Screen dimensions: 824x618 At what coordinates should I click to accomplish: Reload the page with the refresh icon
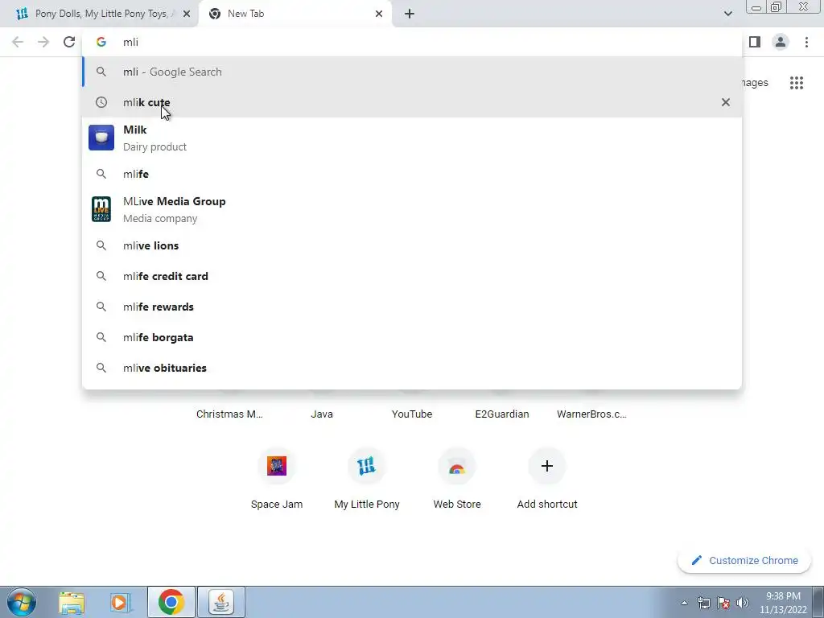coord(69,42)
